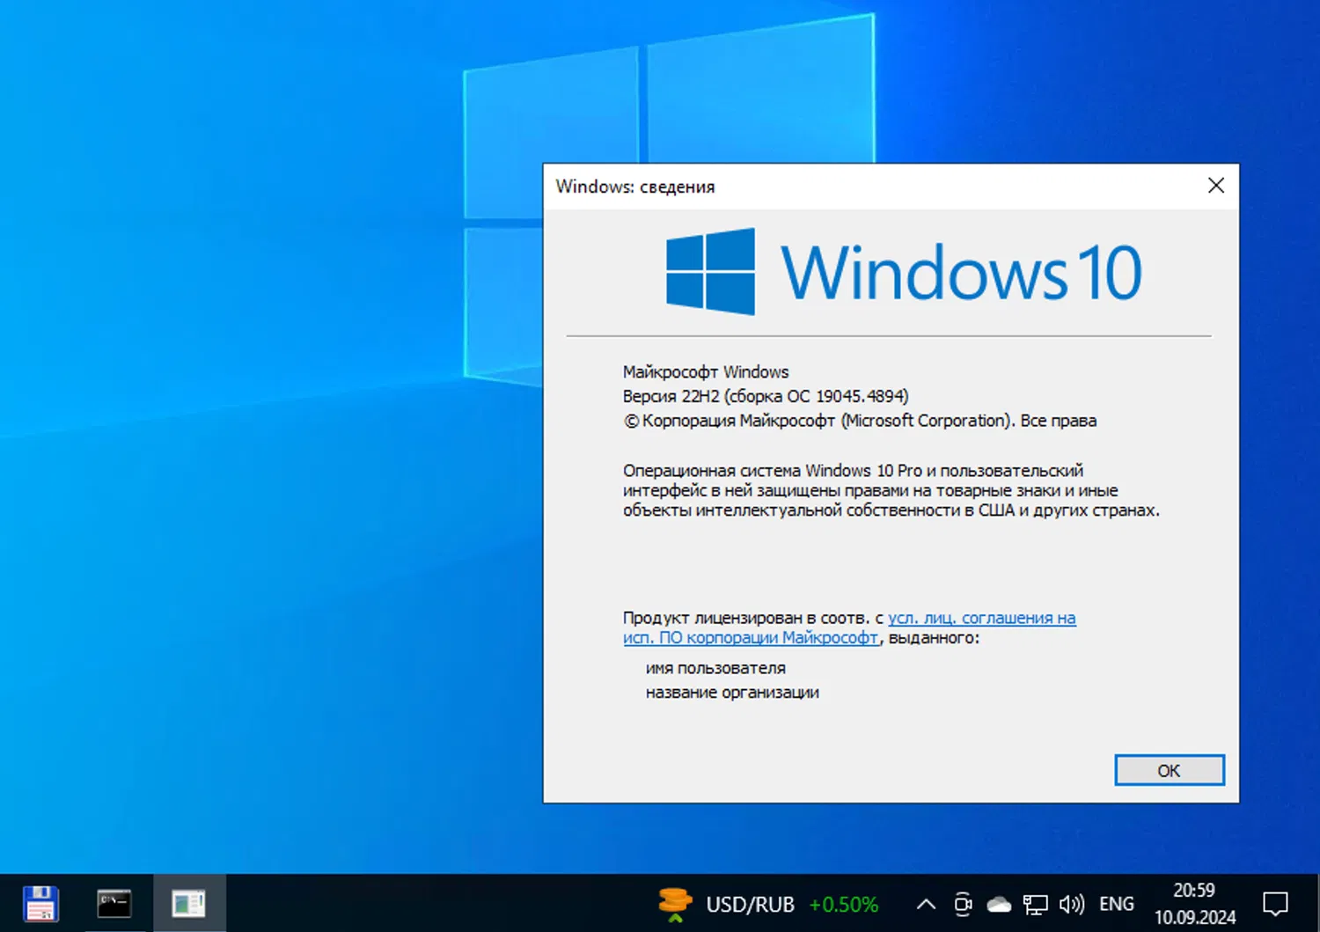Expand hidden system tray icons

(926, 904)
